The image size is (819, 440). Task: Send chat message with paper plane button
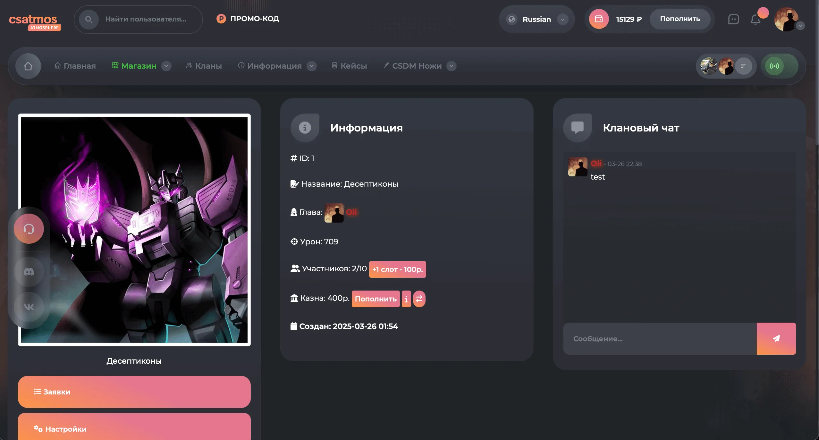click(776, 339)
